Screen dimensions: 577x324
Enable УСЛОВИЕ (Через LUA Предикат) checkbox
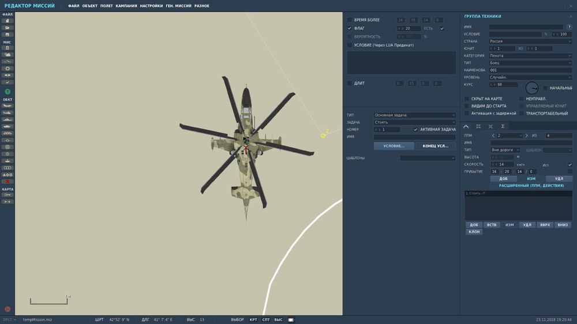click(350, 45)
